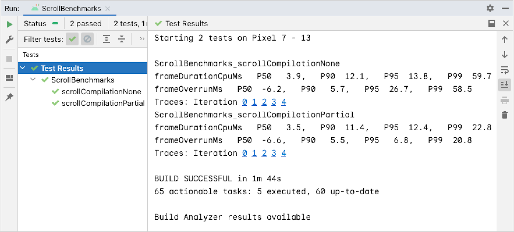
Task: Open trace iteration 4 for scrollCompilationPartial
Action: [283, 153]
